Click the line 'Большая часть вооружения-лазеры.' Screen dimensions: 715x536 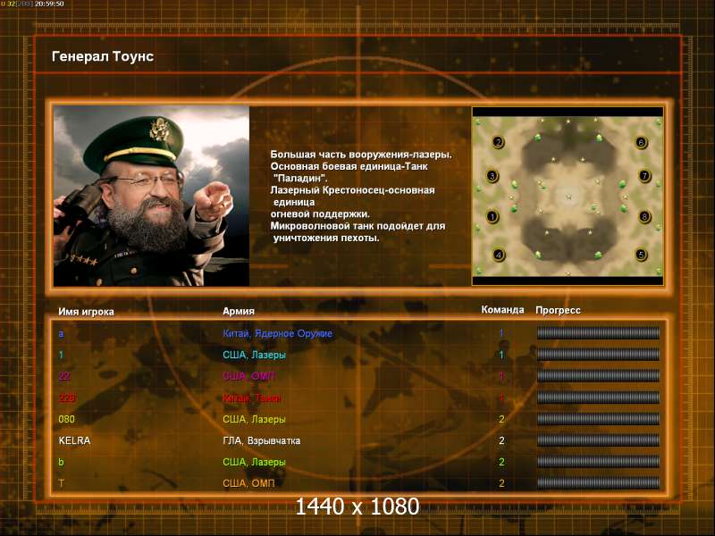tap(361, 155)
